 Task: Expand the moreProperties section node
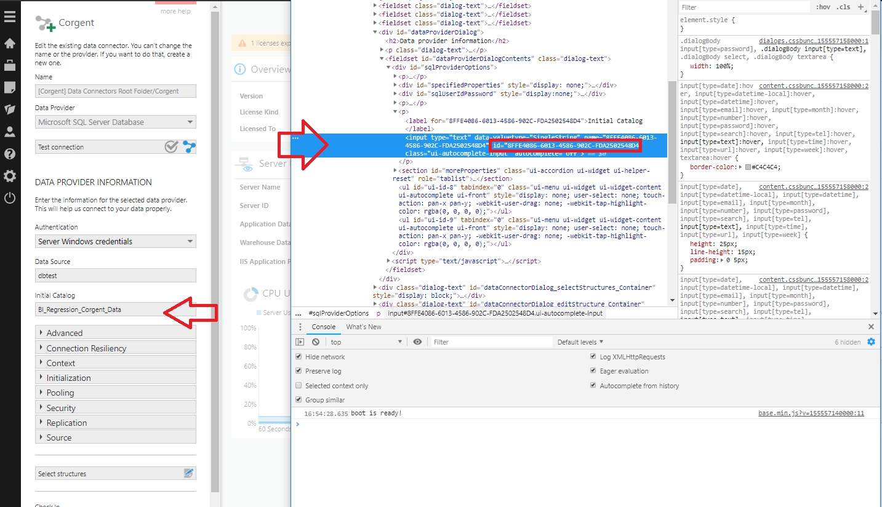click(x=395, y=170)
